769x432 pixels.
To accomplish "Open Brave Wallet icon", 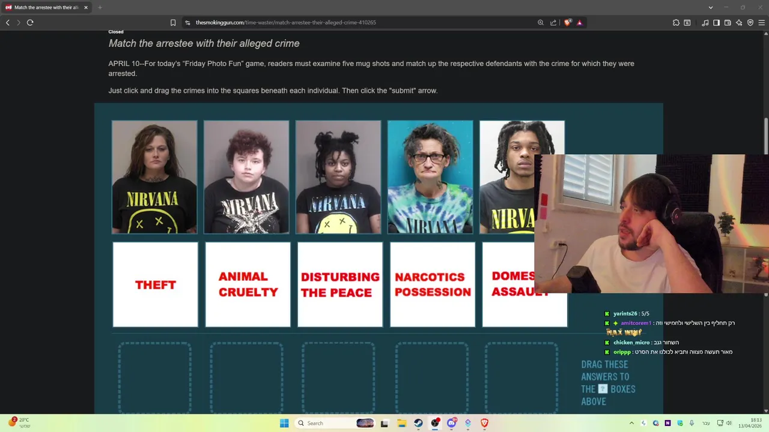I will click(728, 22).
